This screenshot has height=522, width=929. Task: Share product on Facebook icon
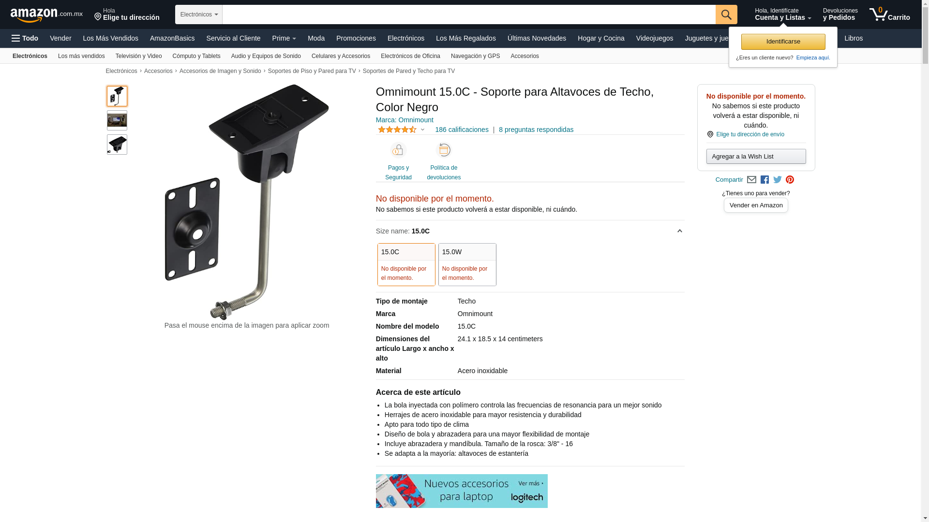click(x=764, y=180)
